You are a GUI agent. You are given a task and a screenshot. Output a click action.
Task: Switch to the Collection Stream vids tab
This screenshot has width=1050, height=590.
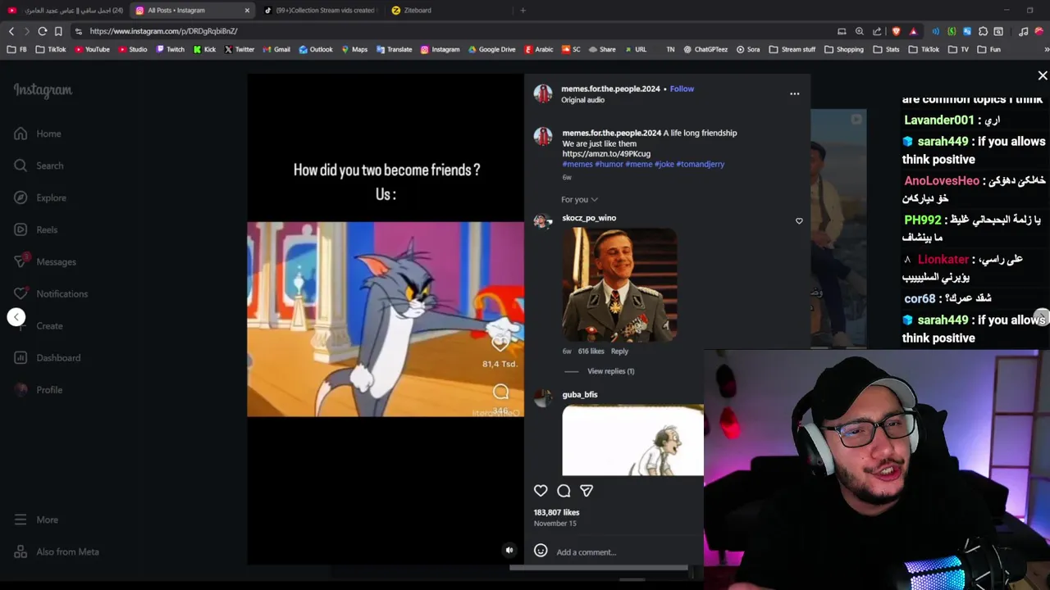pos(320,11)
